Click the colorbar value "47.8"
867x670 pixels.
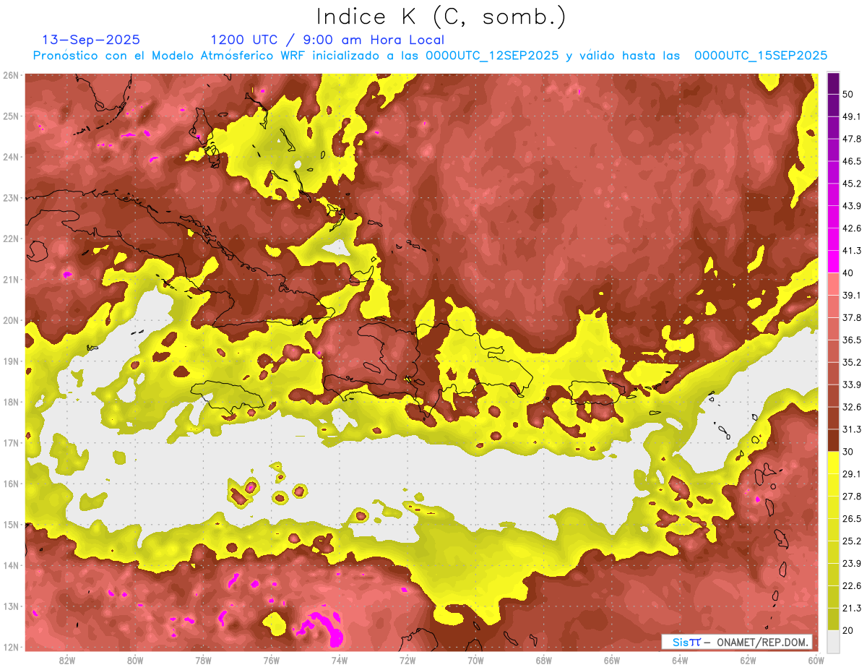852,139
